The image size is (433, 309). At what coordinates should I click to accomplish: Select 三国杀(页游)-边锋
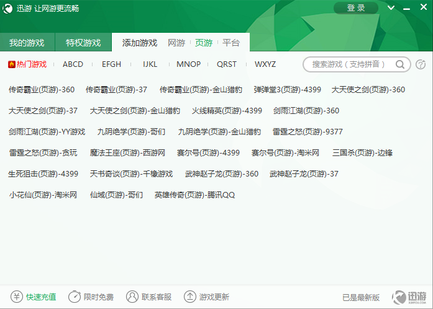point(362,153)
